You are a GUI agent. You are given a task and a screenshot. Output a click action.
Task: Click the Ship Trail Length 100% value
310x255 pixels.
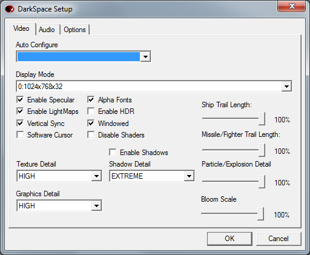(282, 120)
